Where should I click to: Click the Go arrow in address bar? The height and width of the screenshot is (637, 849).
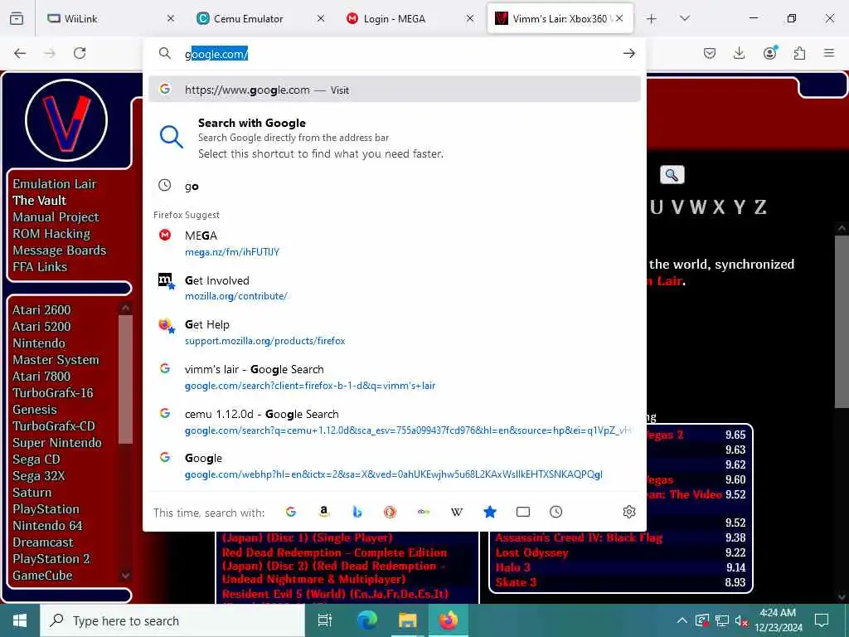pos(628,53)
